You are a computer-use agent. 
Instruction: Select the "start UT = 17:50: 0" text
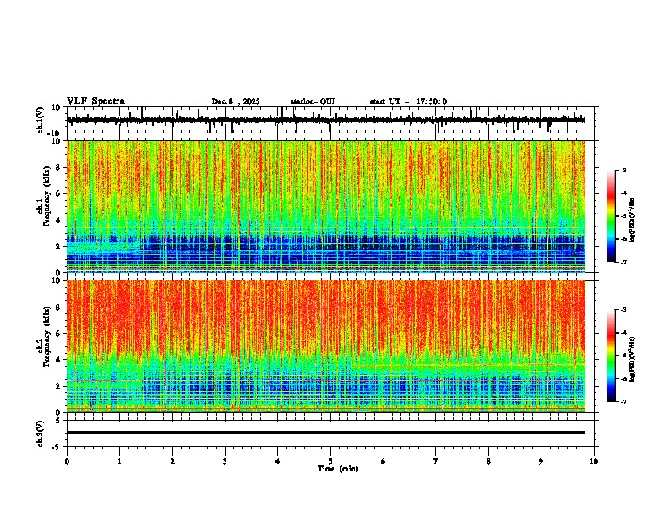(408, 101)
